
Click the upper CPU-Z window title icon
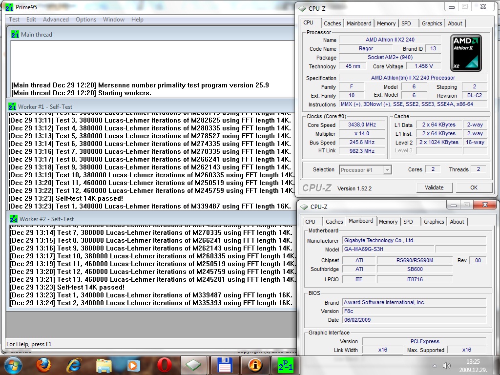pyautogui.click(x=302, y=9)
